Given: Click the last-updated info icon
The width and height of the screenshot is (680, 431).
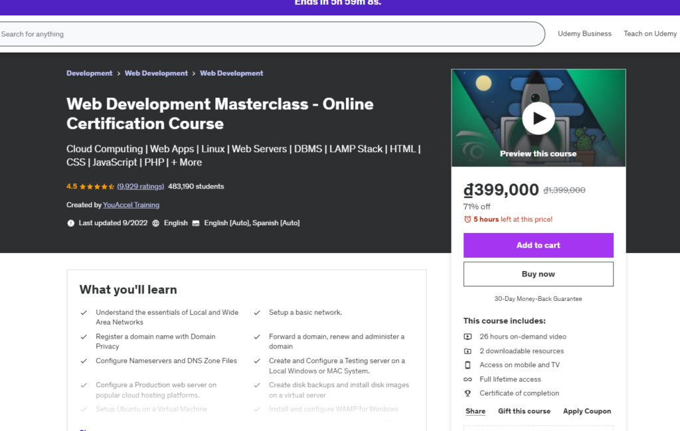Looking at the screenshot, I should tap(71, 222).
